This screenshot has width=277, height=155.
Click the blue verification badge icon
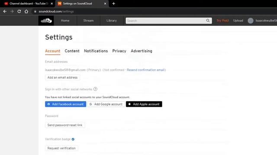pos(73,139)
